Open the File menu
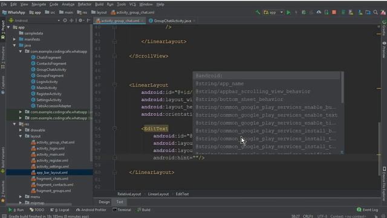Image resolution: width=387 pixels, height=218 pixels. (x=4, y=4)
